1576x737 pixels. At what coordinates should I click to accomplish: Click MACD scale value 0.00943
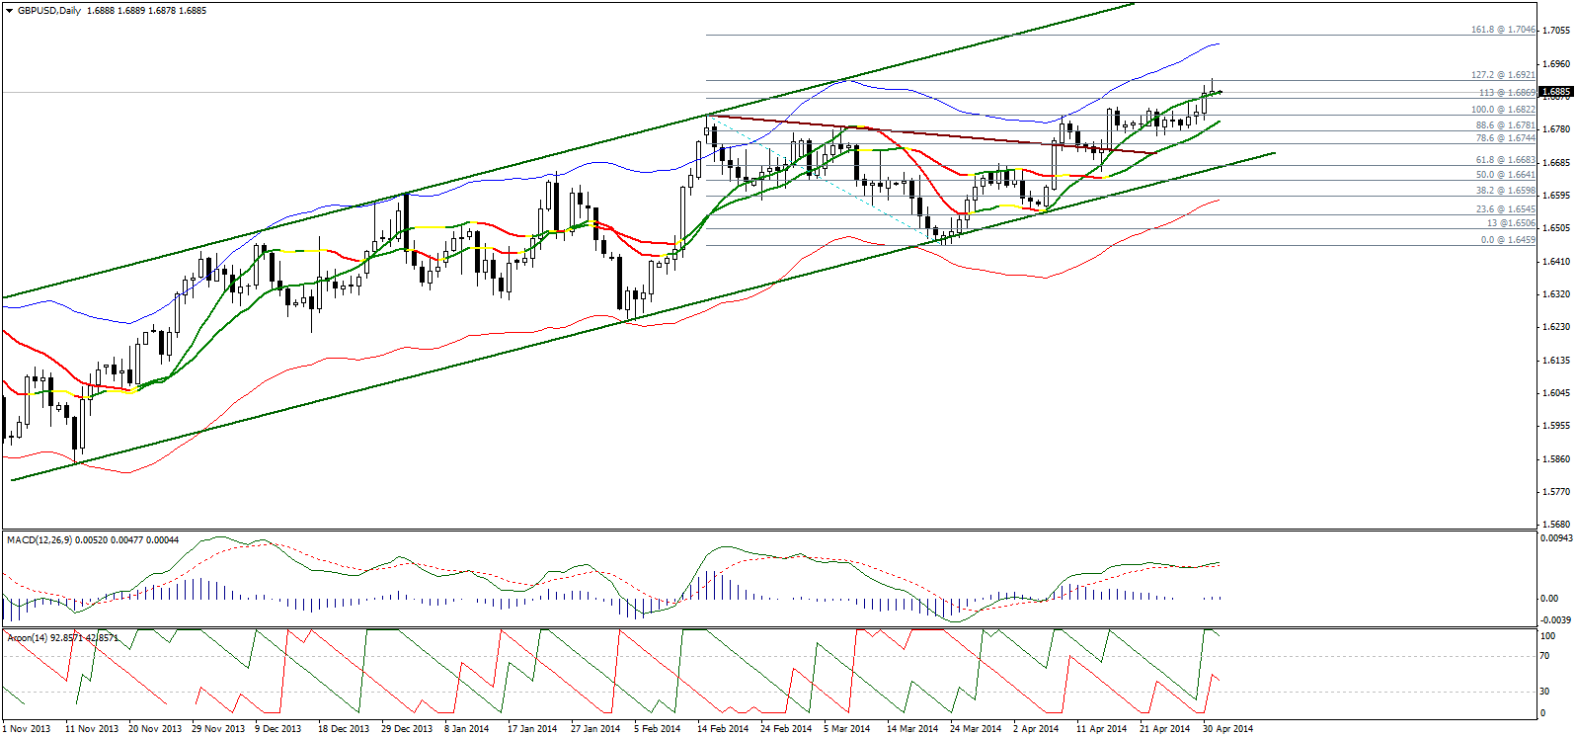1556,538
